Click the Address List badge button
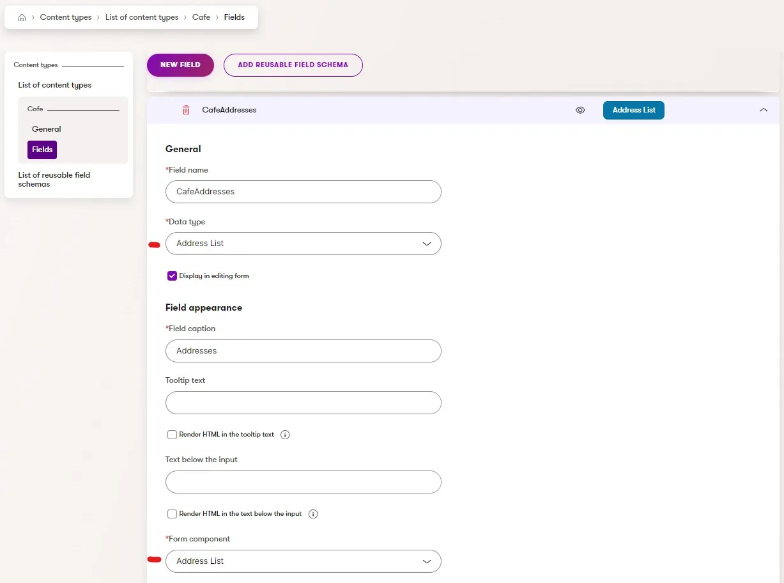This screenshot has width=784, height=583. [634, 110]
